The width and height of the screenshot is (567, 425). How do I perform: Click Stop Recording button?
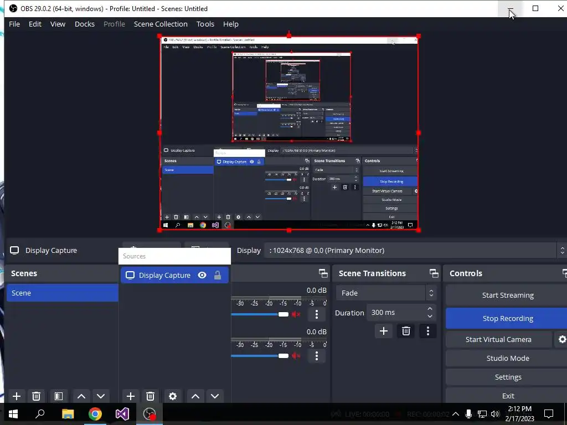coord(507,318)
